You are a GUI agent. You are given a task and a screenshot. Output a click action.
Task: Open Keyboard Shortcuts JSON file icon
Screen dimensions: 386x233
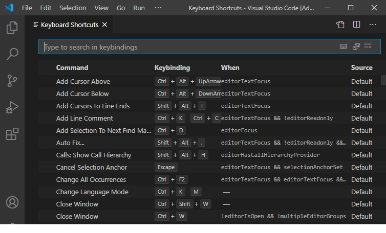tap(340, 25)
